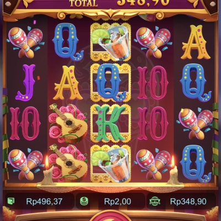Screen dimensions: 221x221
Task: Click the bottom tequila glass symbol
Action: [x=110, y=164]
